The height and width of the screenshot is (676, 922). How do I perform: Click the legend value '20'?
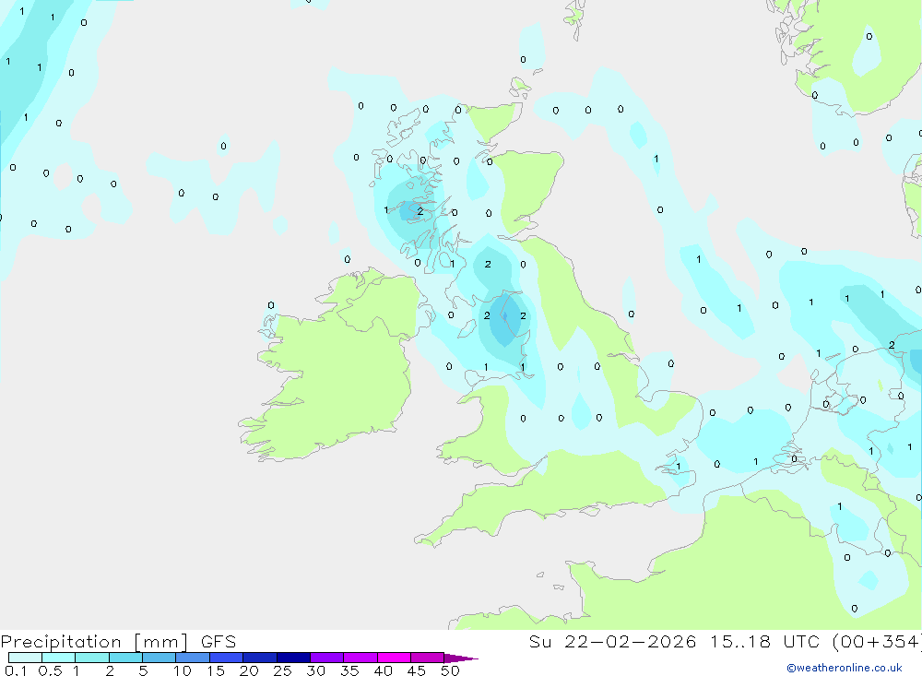pos(249,670)
